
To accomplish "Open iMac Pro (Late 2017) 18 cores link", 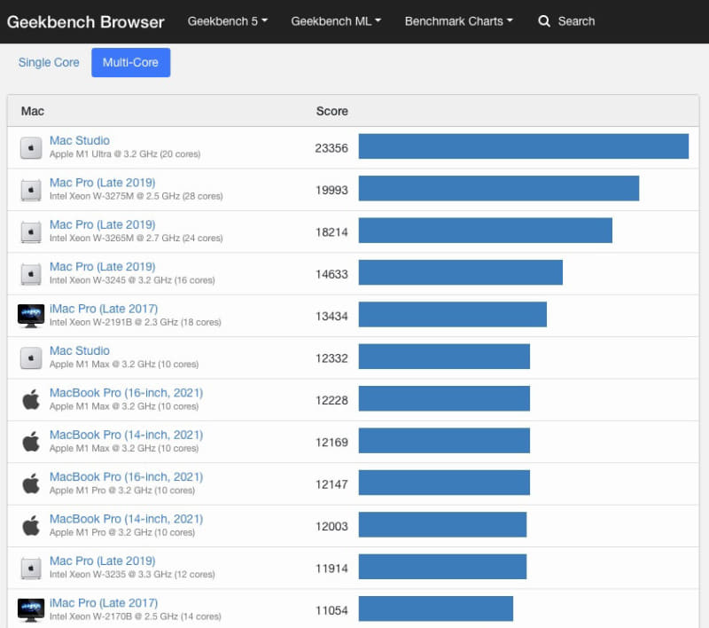I will tap(104, 309).
